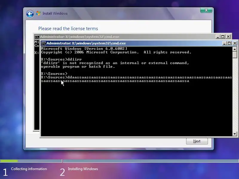239x179 pixels.
Task: Click 'Collecting information' step label
Action: click(29, 169)
